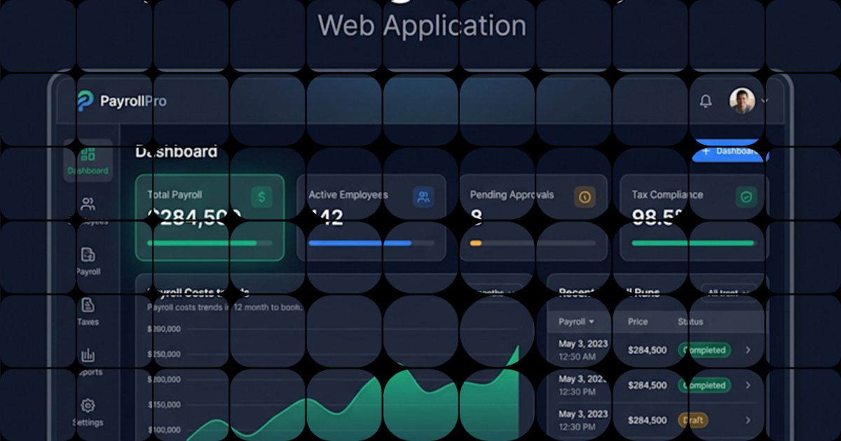Click the $284,500 price in 12:50 AM row

(x=648, y=350)
